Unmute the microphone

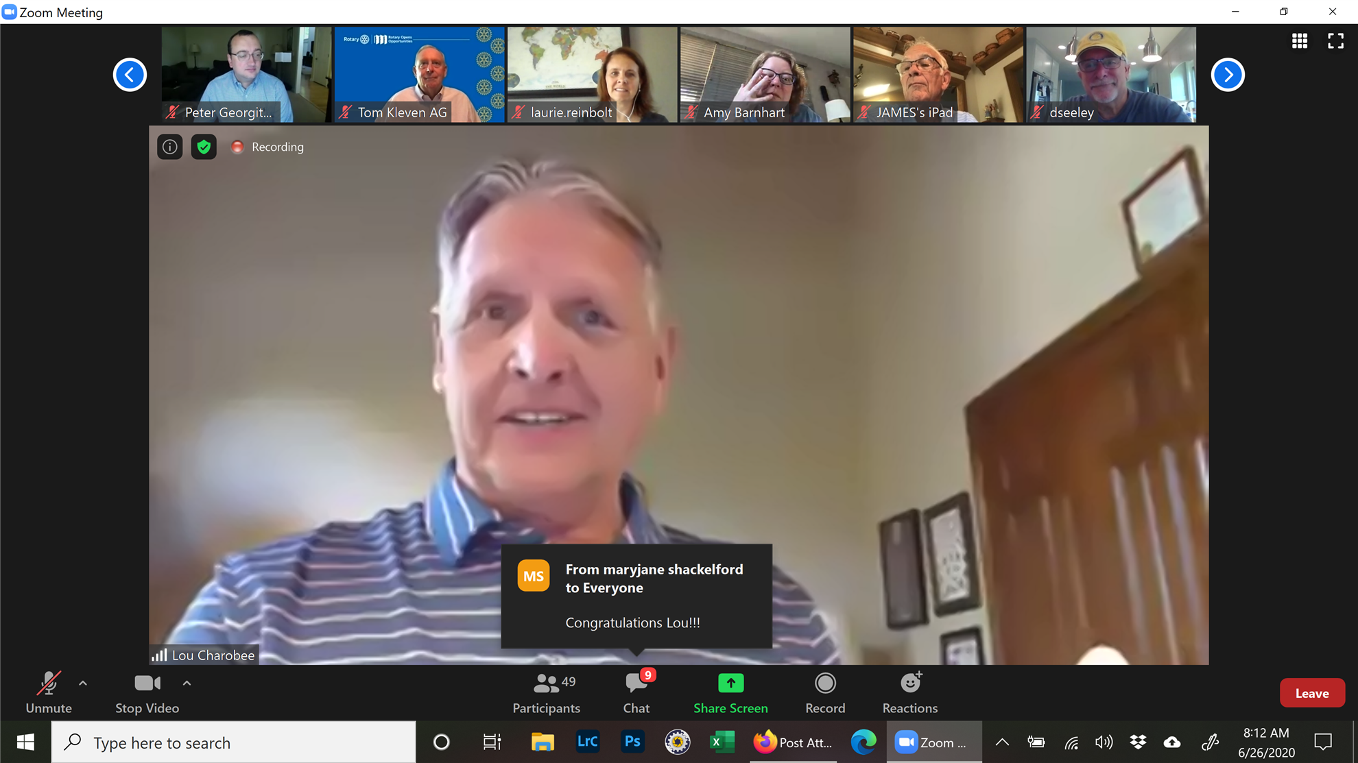point(49,692)
